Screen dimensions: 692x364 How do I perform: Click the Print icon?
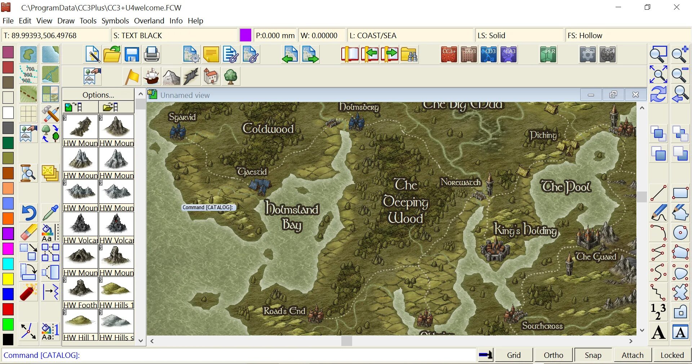(152, 55)
